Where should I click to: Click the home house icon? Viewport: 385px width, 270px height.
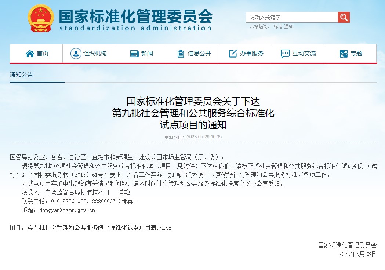point(30,54)
